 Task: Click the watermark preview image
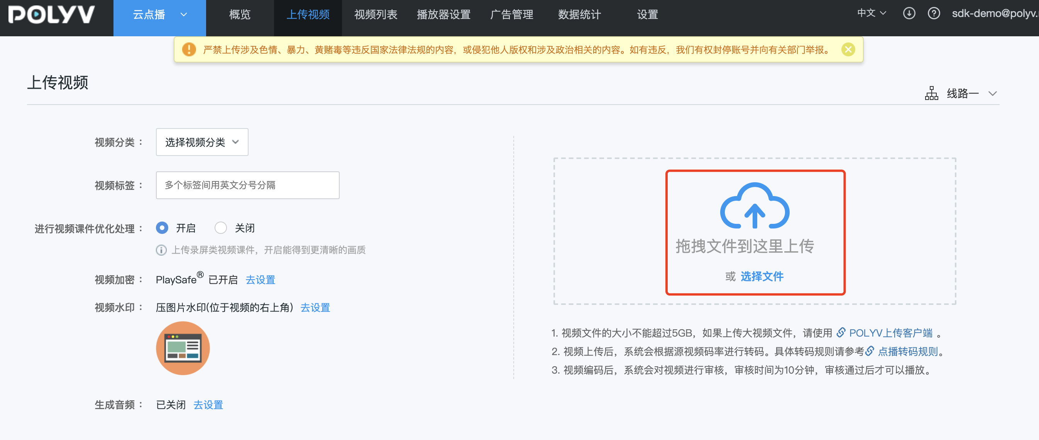[183, 348]
